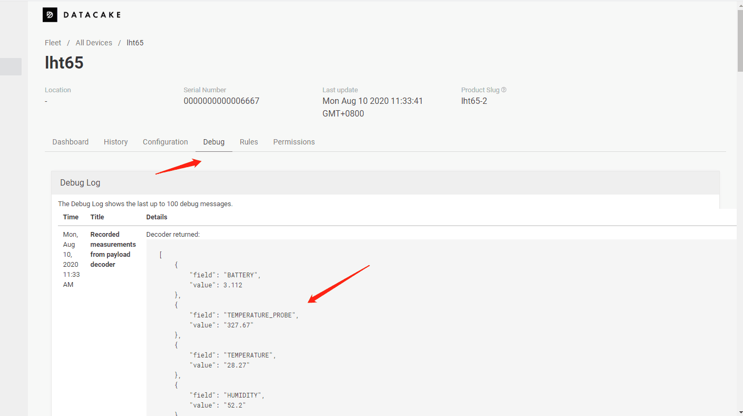The width and height of the screenshot is (743, 416).
Task: Click the Product Slug help icon
Action: 504,90
